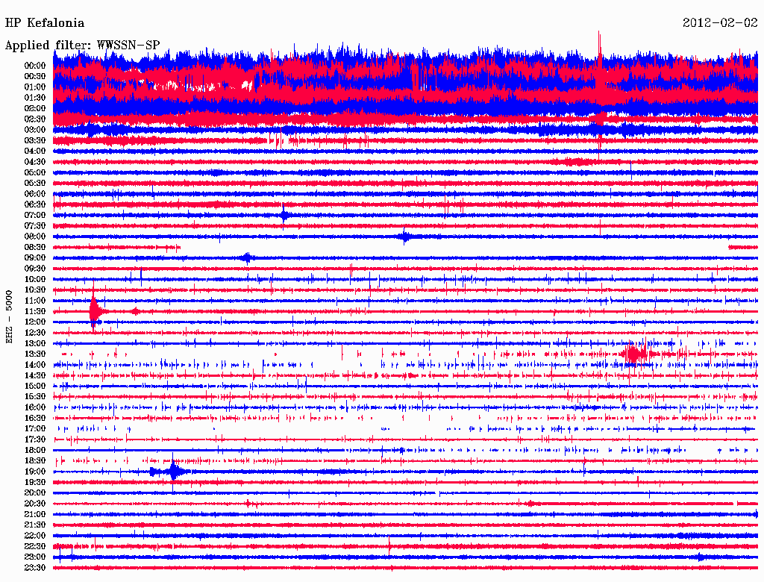
Task: Click the large blue seismic burst on 19:00 trace
Action: [x=174, y=472]
